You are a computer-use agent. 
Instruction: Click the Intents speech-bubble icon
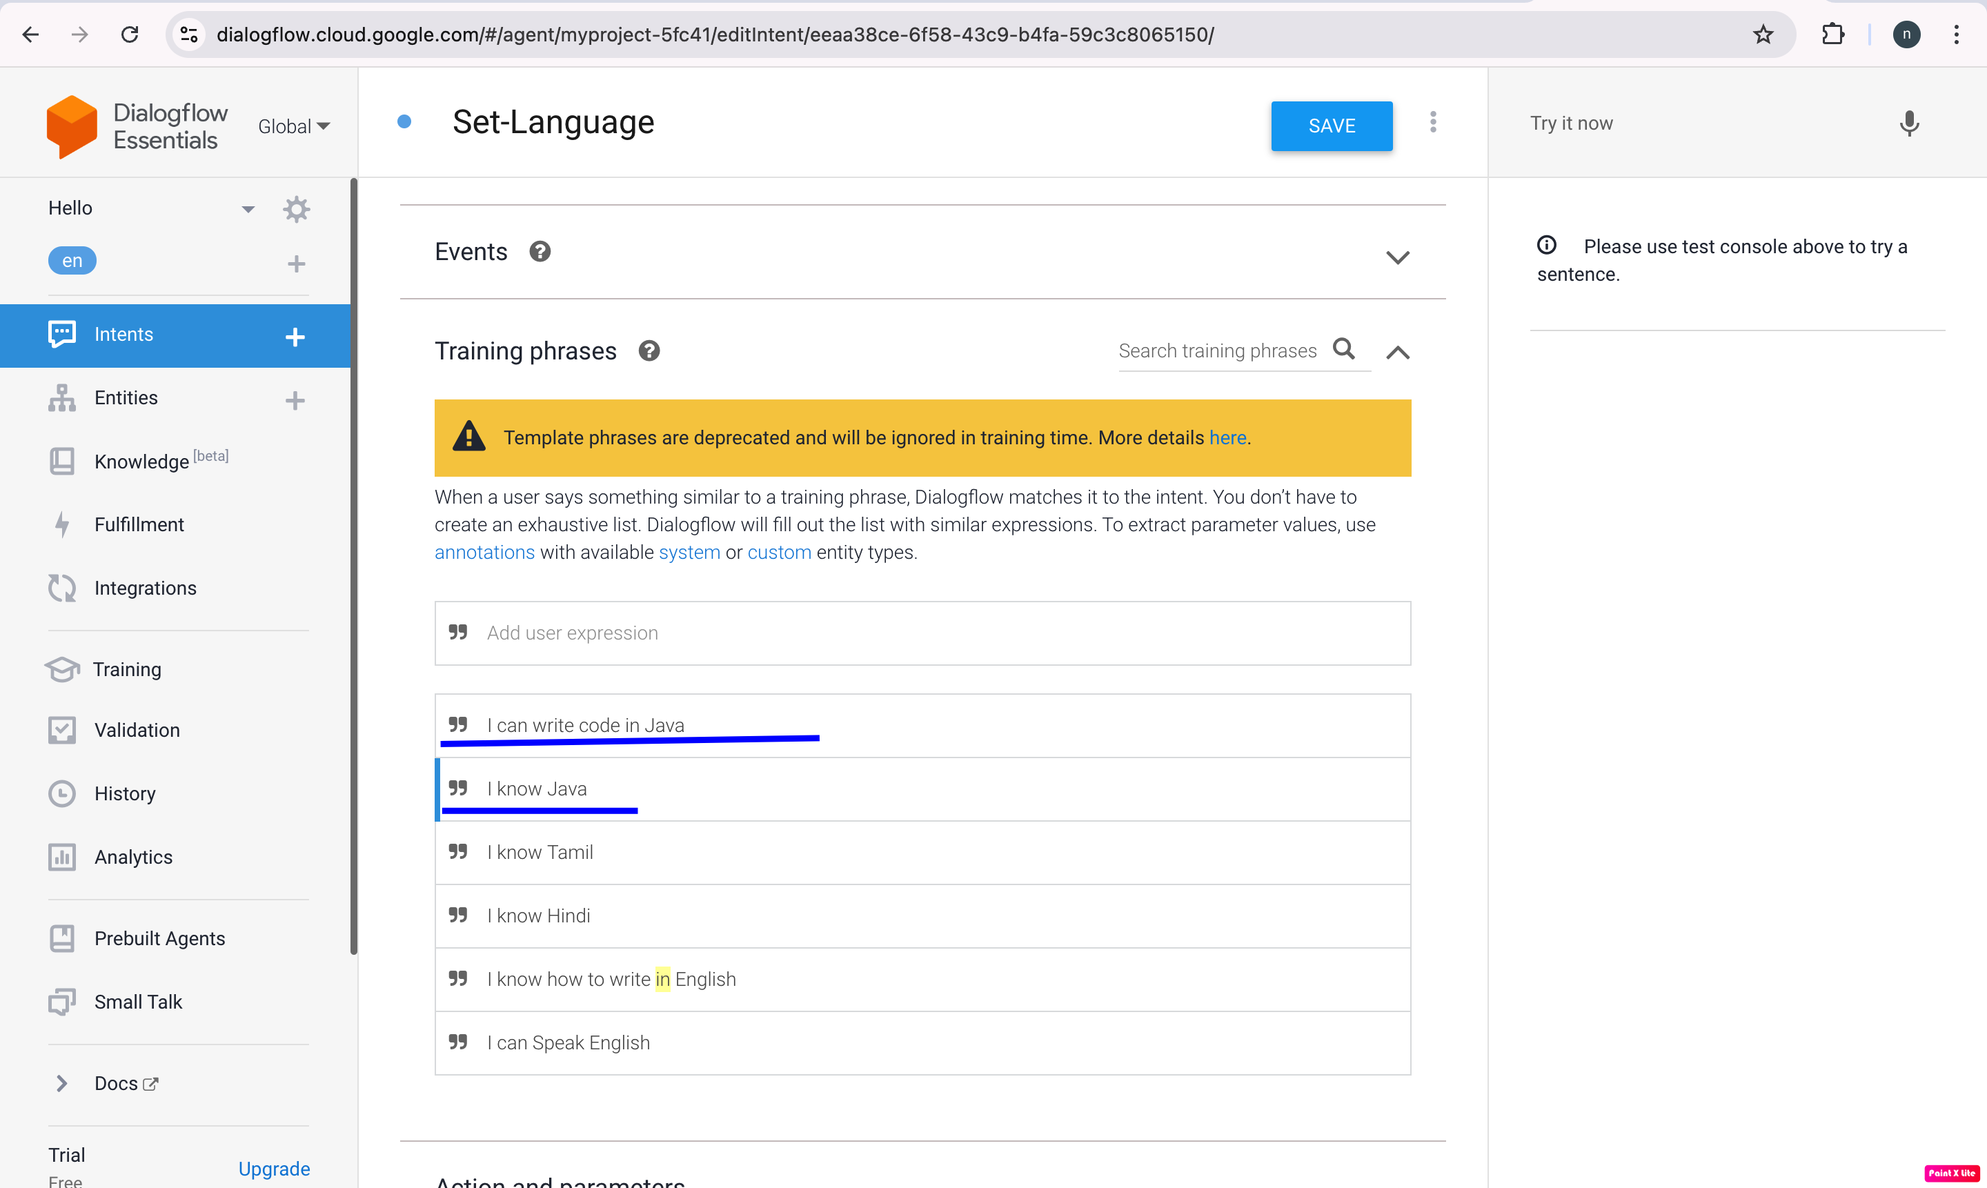61,334
